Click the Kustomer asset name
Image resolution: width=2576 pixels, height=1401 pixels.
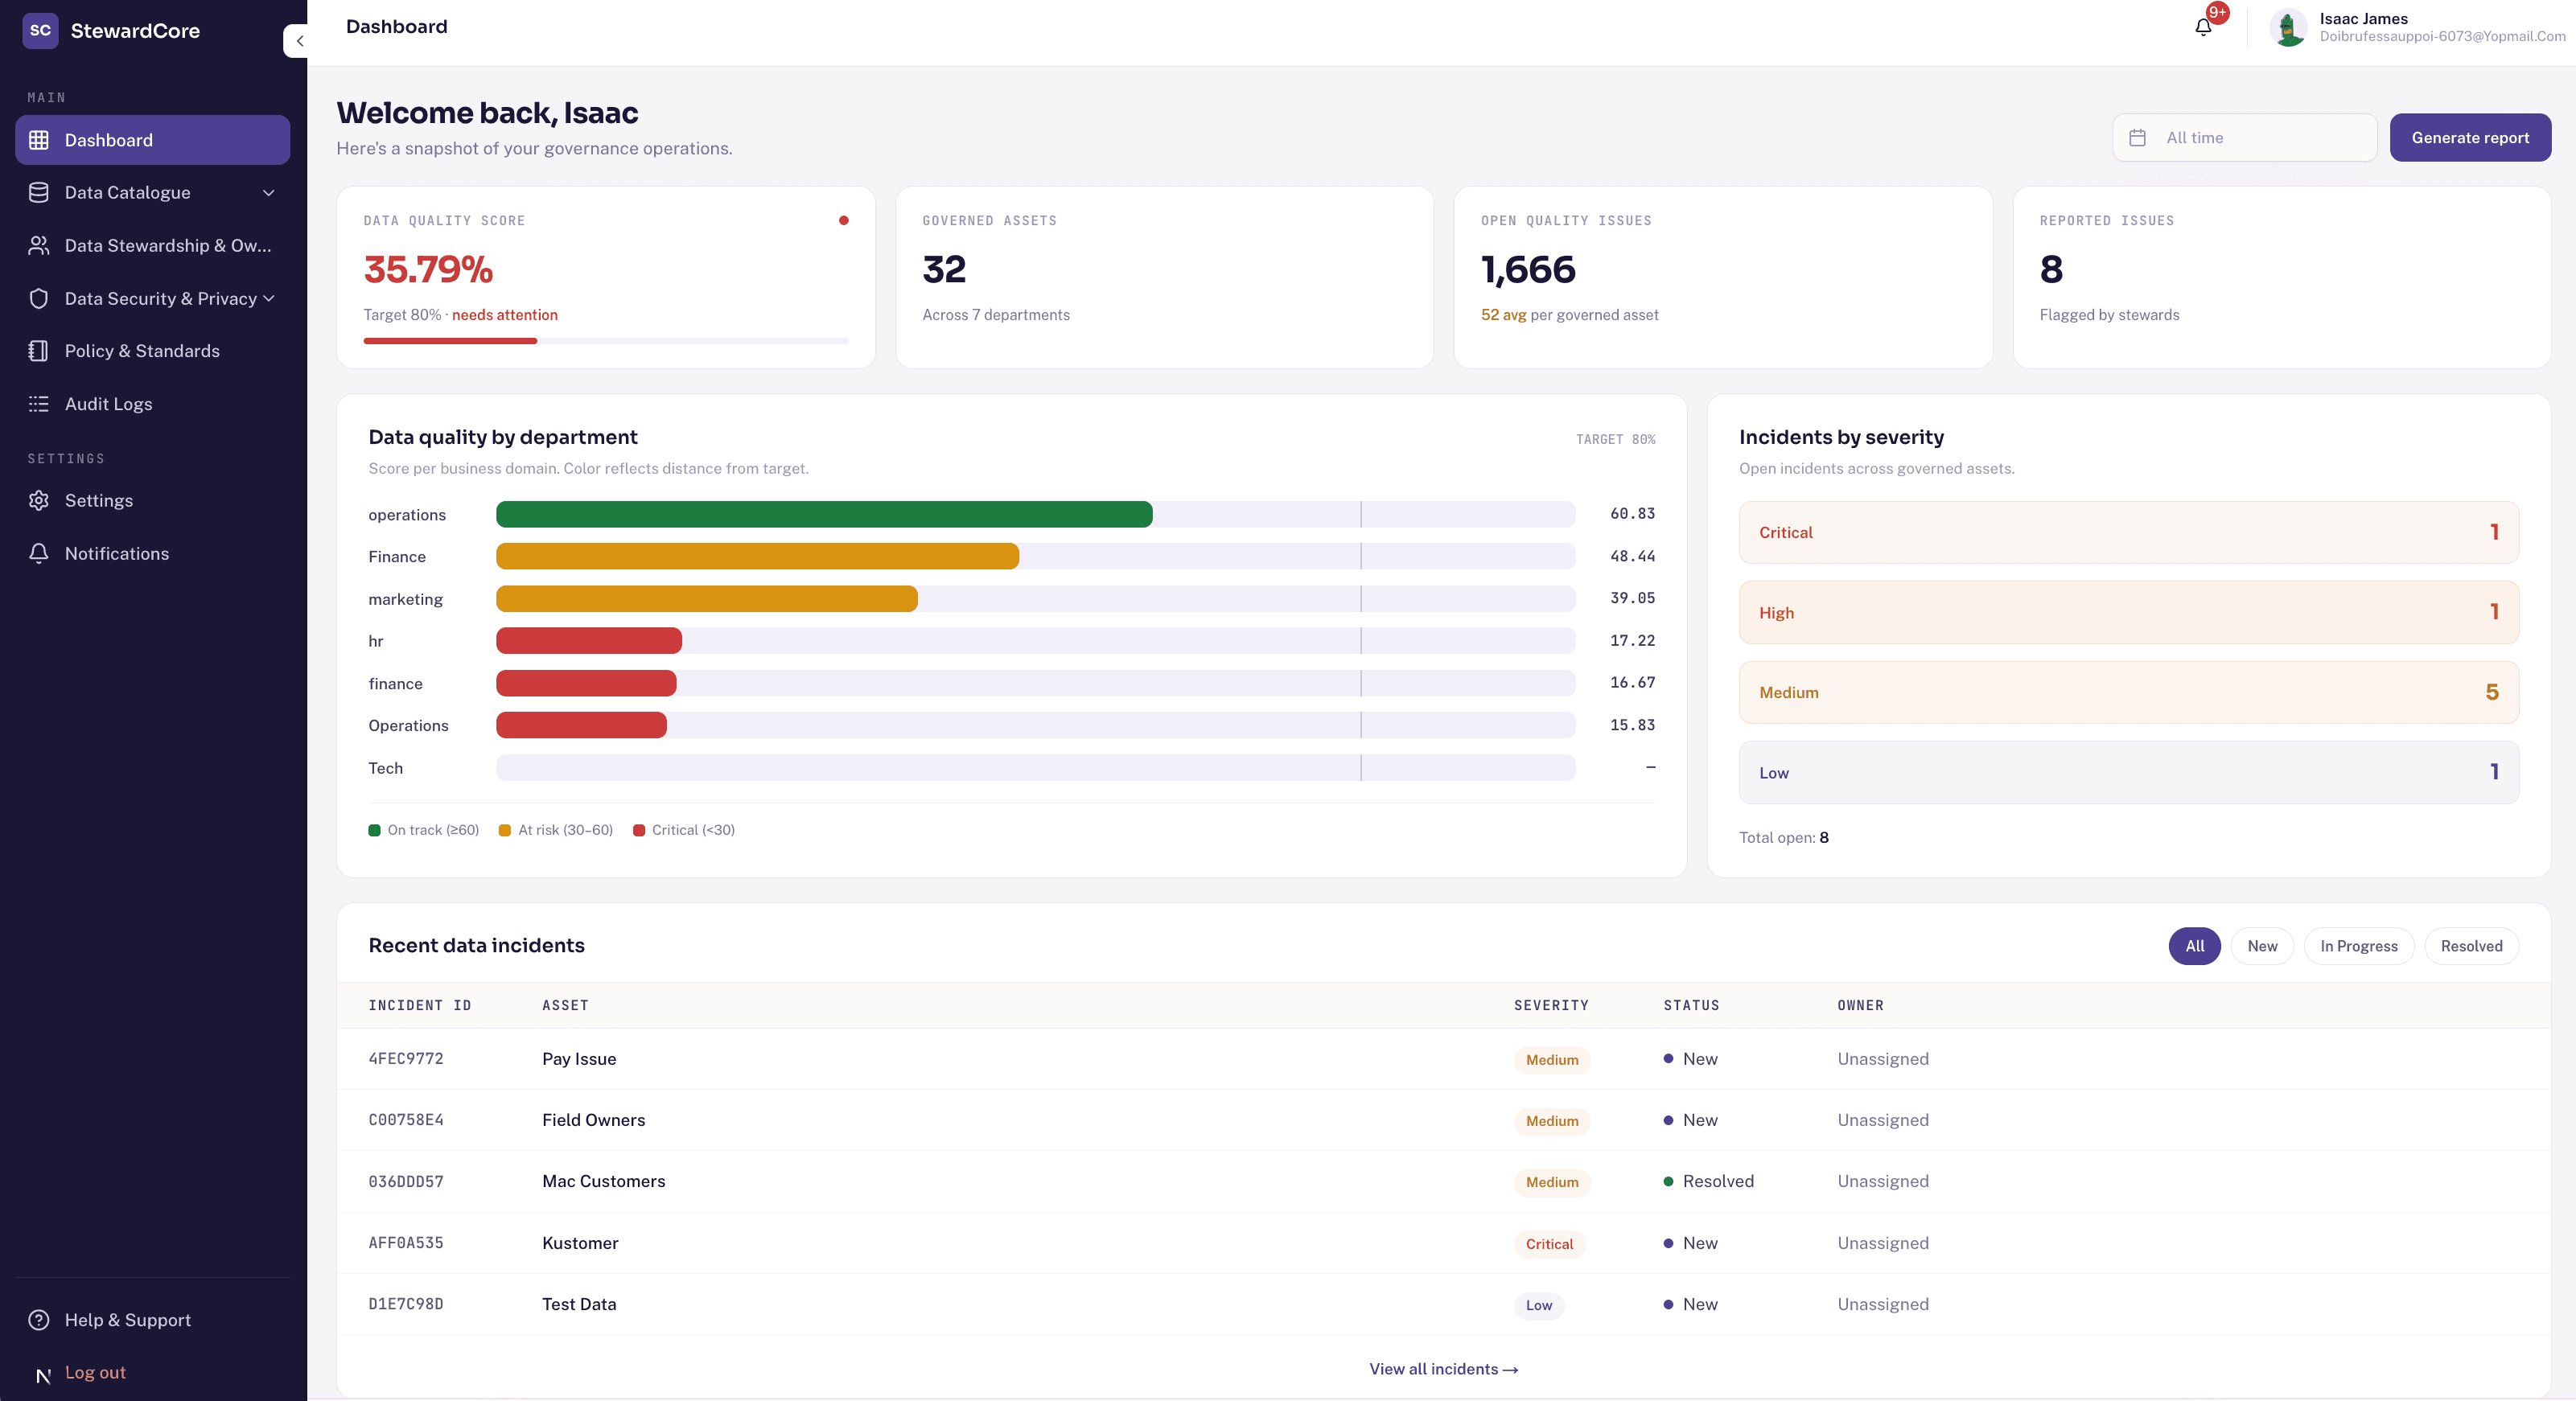(580, 1244)
